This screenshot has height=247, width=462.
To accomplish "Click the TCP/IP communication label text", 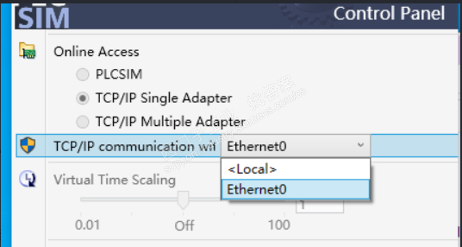I will tap(135, 146).
